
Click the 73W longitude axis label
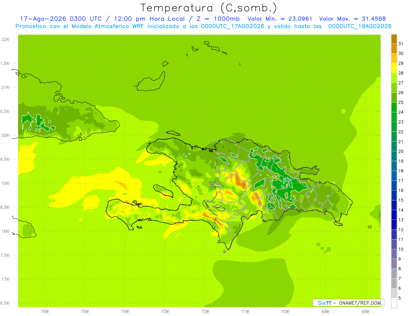[x=165, y=312]
